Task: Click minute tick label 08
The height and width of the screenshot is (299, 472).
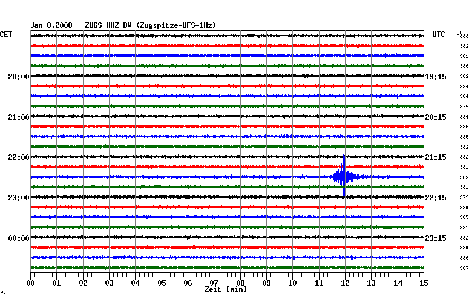Action: [240, 283]
